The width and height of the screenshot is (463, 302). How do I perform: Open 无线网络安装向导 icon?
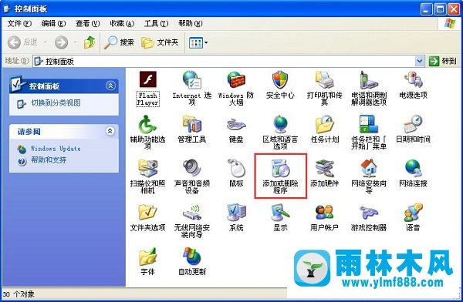(x=192, y=220)
